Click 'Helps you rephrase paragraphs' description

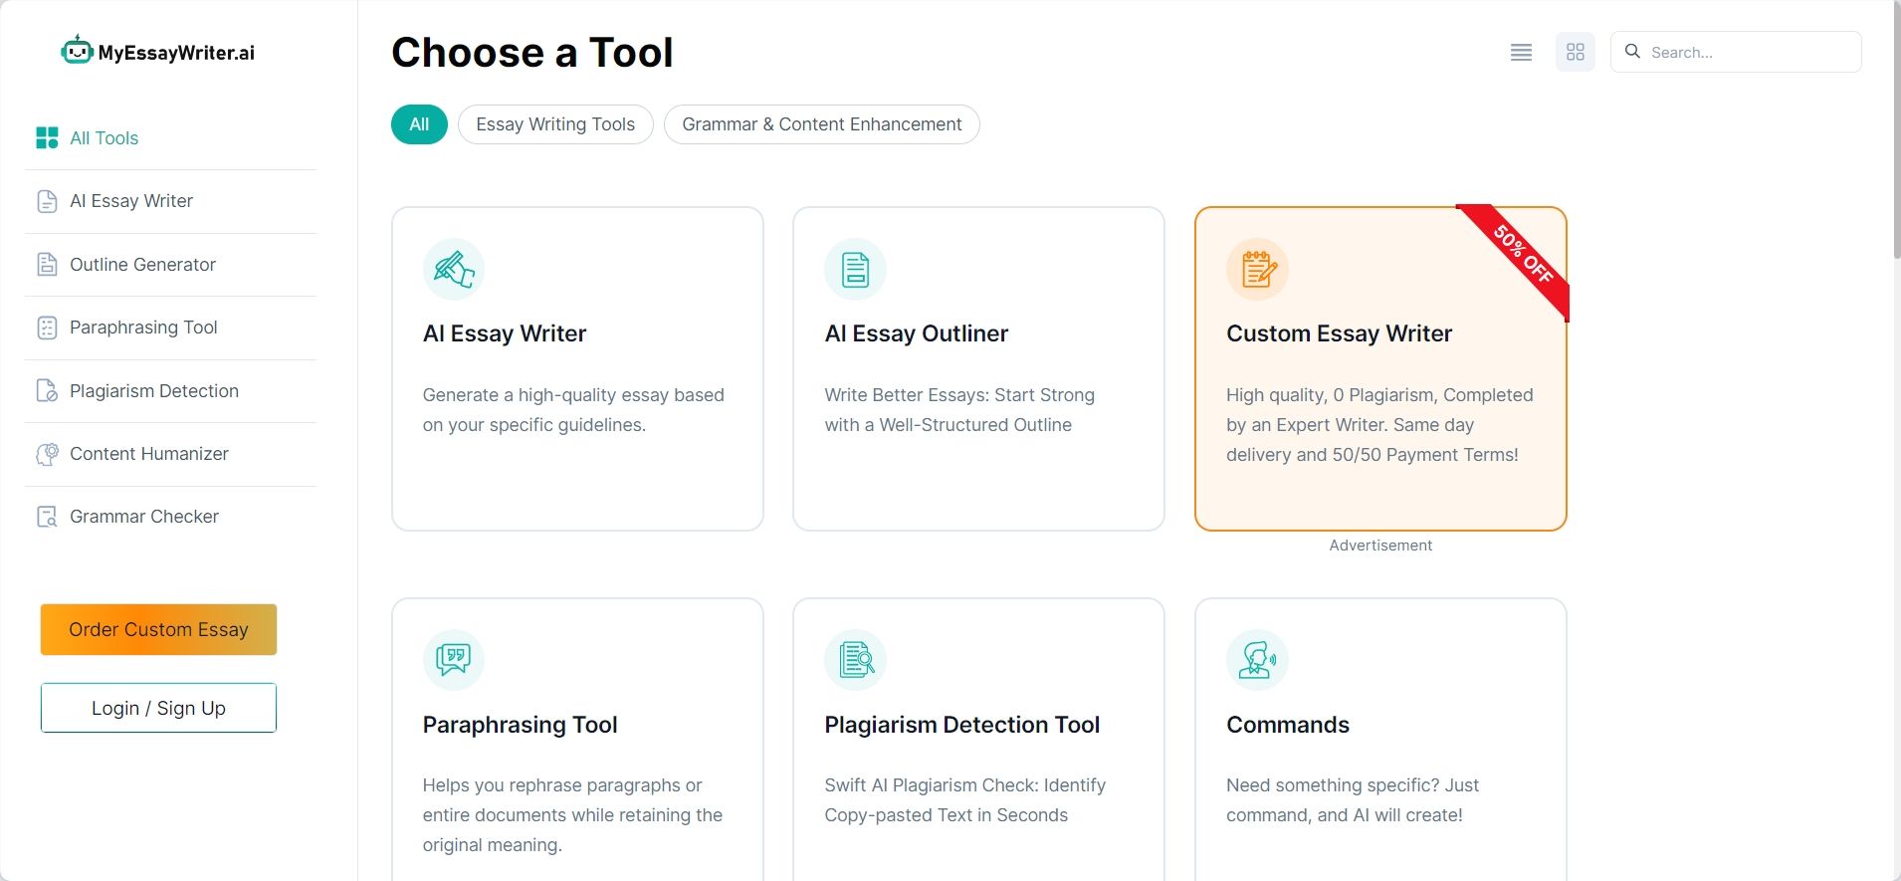[x=572, y=815]
